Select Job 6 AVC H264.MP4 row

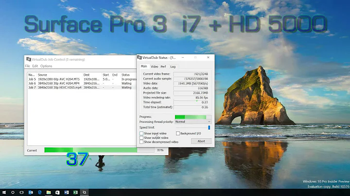point(82,83)
